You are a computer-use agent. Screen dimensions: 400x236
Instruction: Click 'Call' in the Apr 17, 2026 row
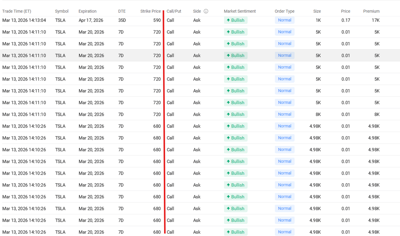pyautogui.click(x=170, y=20)
